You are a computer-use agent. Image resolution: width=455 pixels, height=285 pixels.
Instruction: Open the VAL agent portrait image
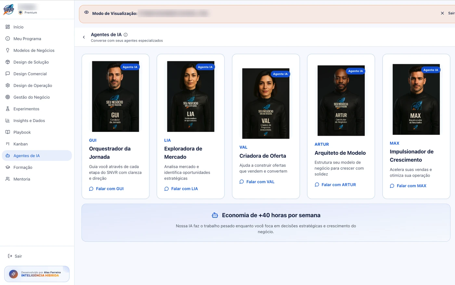[x=266, y=104]
